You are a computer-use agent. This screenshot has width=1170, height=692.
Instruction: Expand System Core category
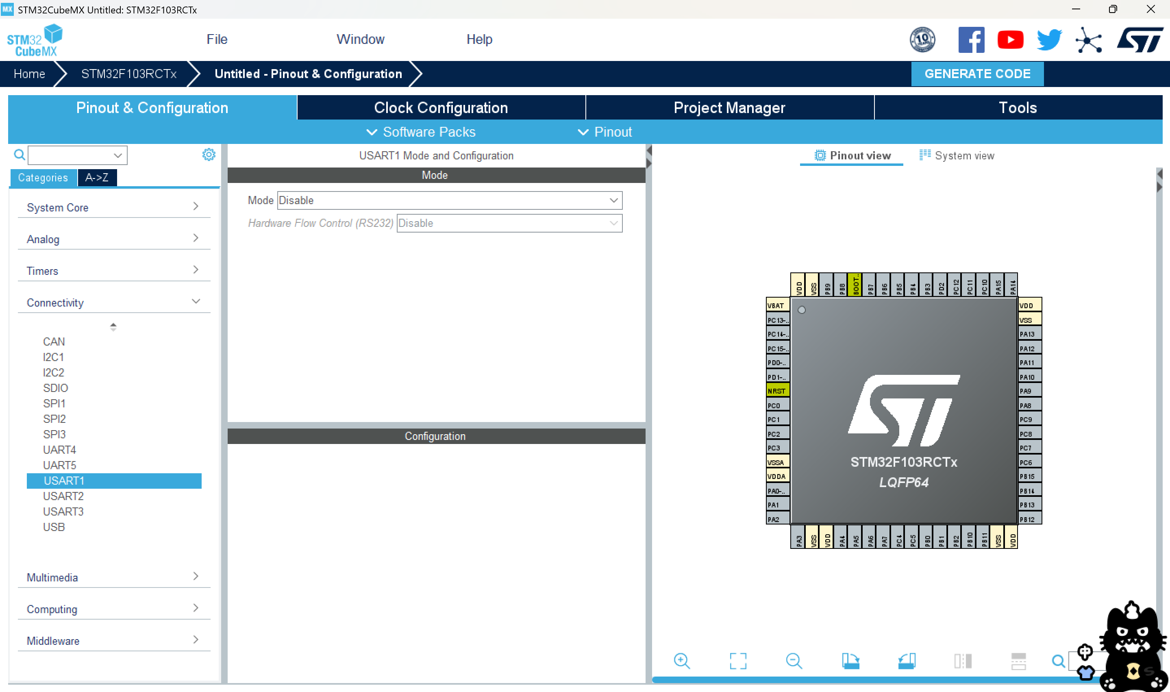[x=114, y=207]
